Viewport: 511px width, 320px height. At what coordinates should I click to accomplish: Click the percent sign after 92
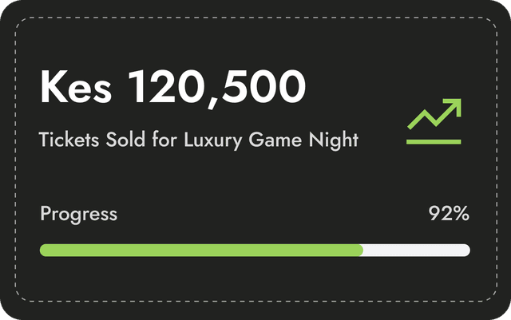461,214
